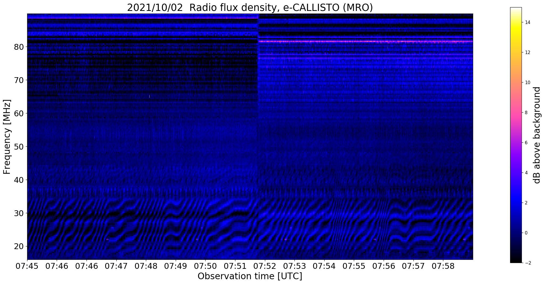Click the 07:54 x-axis tick label
The image size is (545, 284).
point(324,266)
